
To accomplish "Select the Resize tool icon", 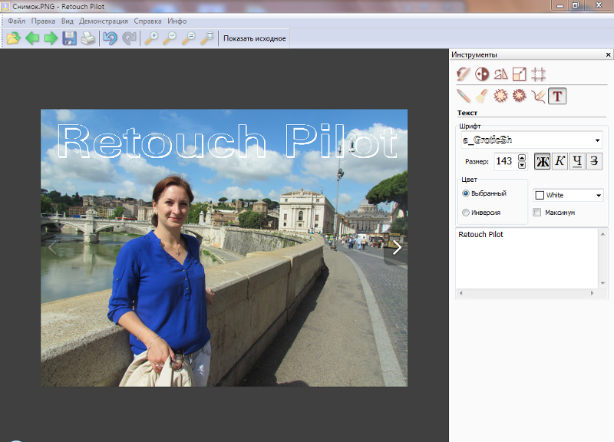I will [x=520, y=74].
